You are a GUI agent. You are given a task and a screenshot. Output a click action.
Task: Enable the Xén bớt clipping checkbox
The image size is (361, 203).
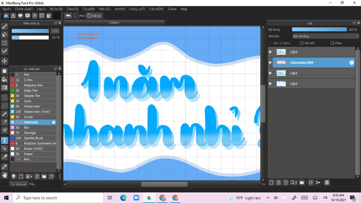click(302, 43)
